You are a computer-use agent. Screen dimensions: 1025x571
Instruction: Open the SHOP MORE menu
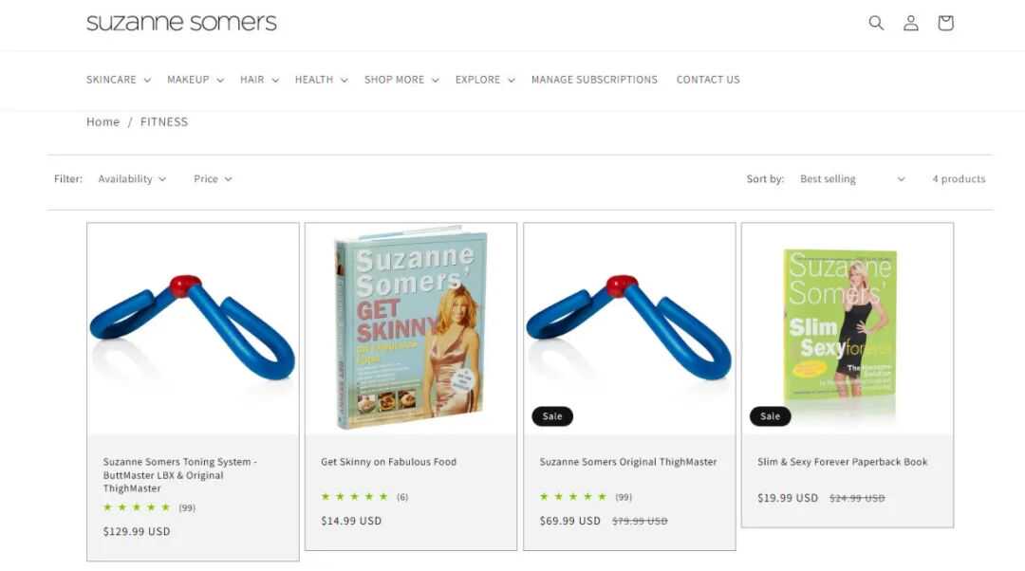(401, 80)
